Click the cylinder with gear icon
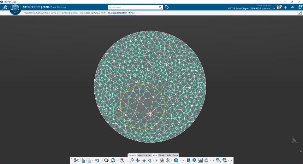Image resolution: width=303 pixels, height=164 pixels. [188, 160]
